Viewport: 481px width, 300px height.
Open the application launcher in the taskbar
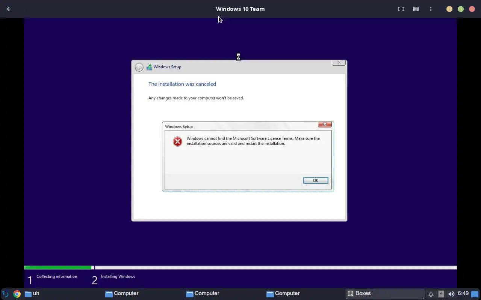tap(5, 294)
